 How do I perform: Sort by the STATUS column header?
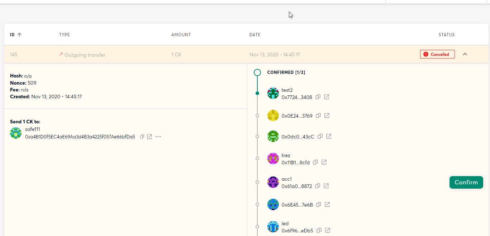447,35
